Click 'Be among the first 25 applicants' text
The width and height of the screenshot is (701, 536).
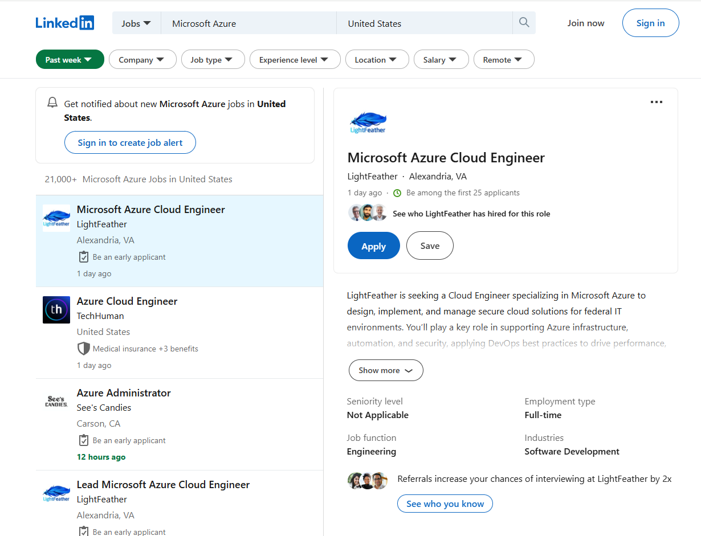[x=463, y=193]
